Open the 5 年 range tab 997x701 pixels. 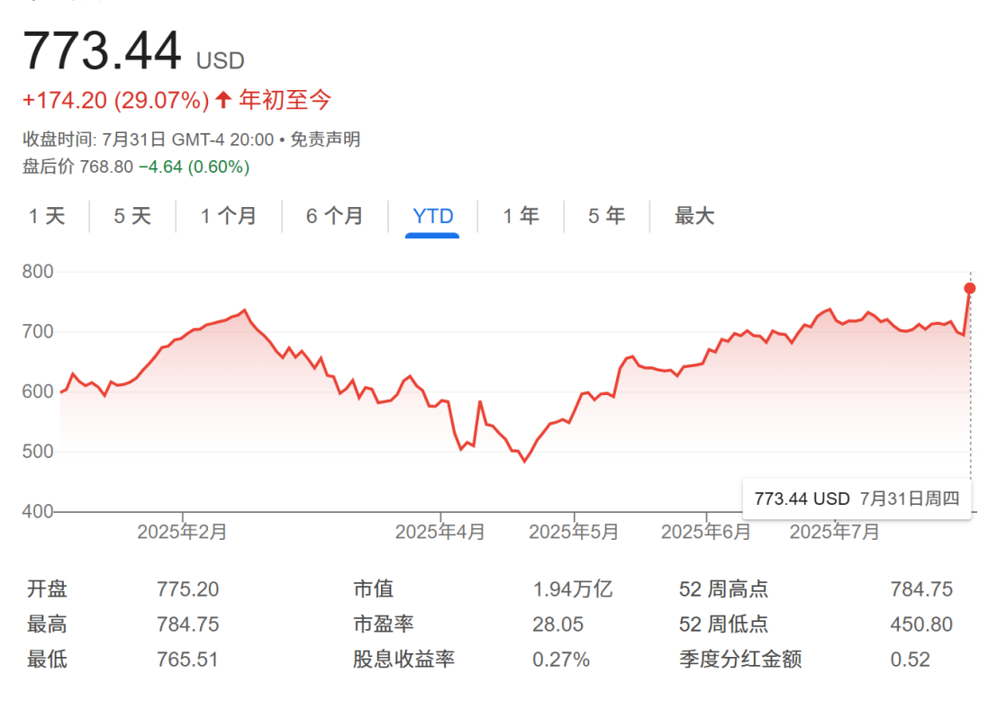tap(606, 216)
